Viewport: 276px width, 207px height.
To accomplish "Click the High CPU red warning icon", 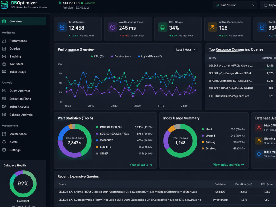I will point(259,128).
